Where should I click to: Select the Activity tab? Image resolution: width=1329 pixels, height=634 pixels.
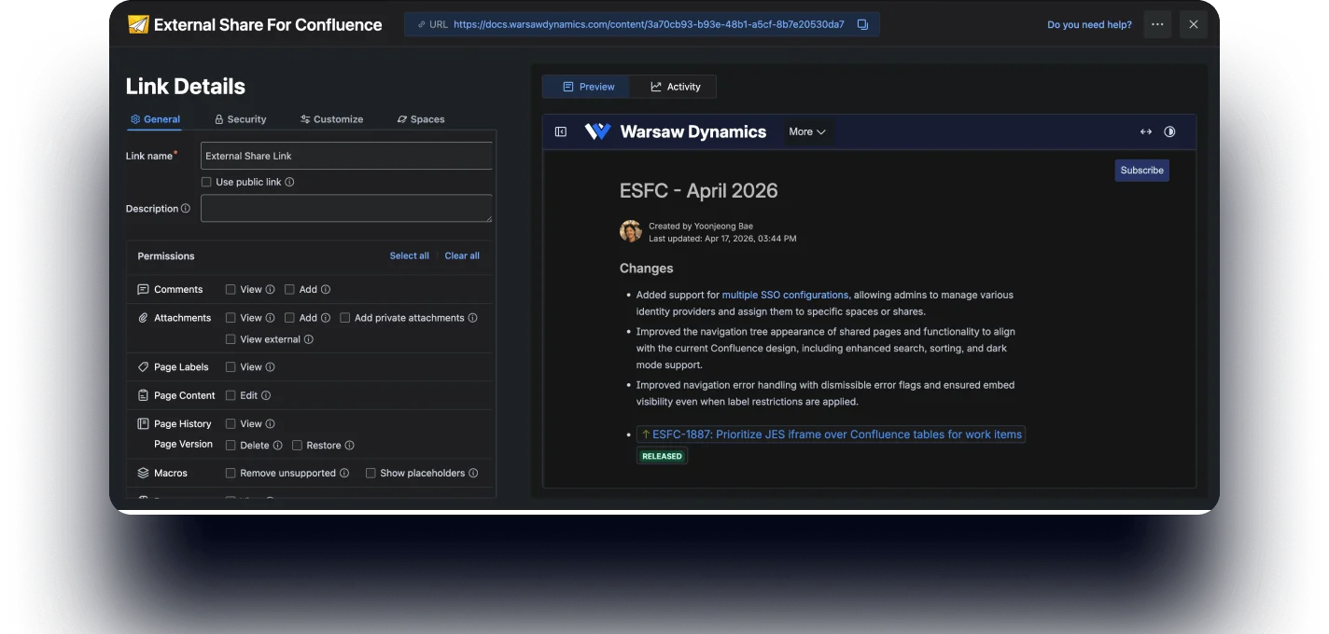(675, 87)
